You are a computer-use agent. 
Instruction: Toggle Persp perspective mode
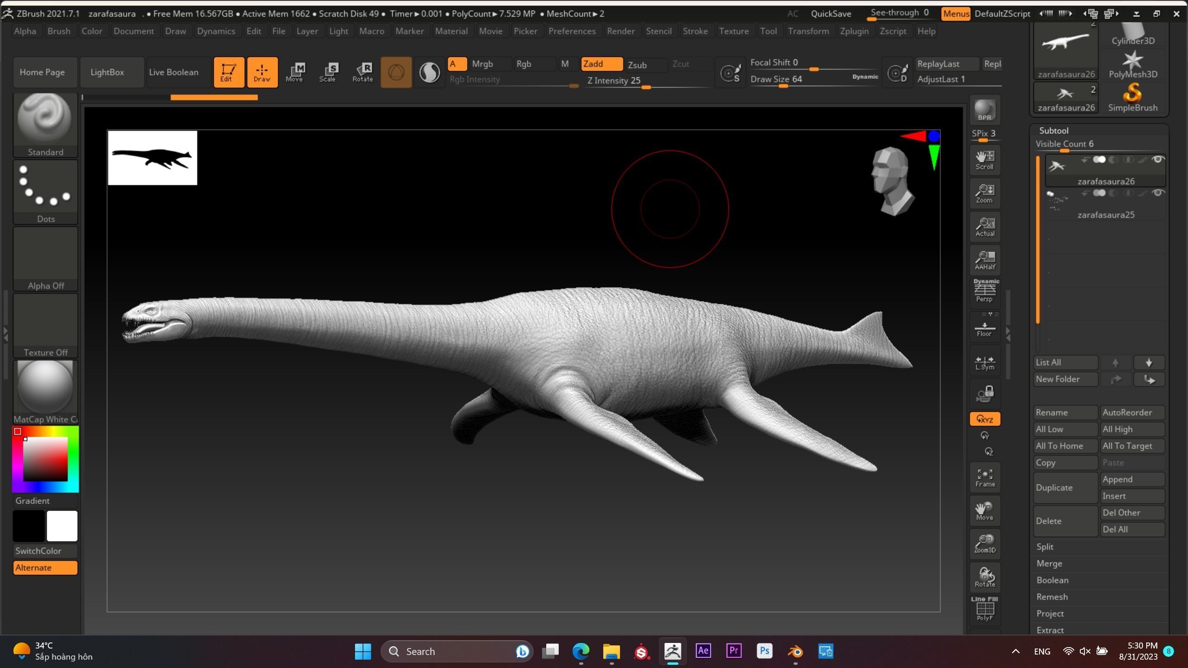985,291
